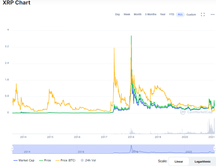Open the three-dot more options menu
The height and width of the screenshot is (167, 216).
pyautogui.click(x=212, y=15)
